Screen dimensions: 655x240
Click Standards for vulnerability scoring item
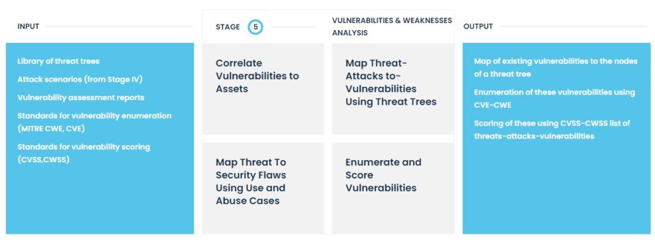84,153
